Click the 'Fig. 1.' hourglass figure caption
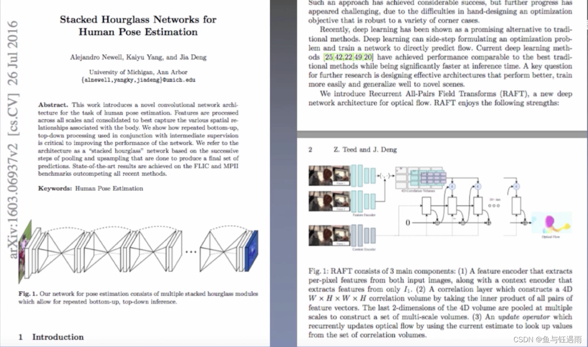 point(138,298)
